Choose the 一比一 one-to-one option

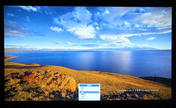click(83, 97)
